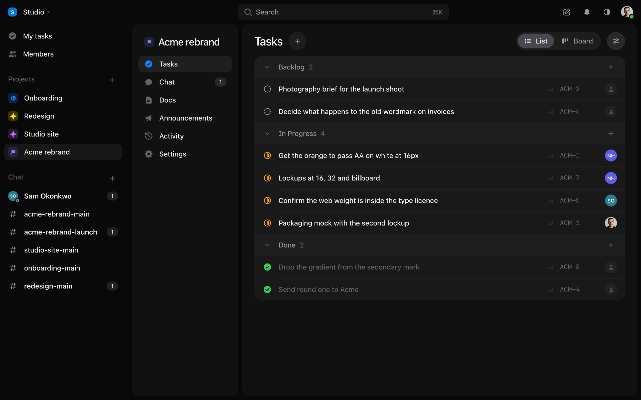The image size is (641, 400).
Task: Switch to Board view
Action: pos(577,41)
